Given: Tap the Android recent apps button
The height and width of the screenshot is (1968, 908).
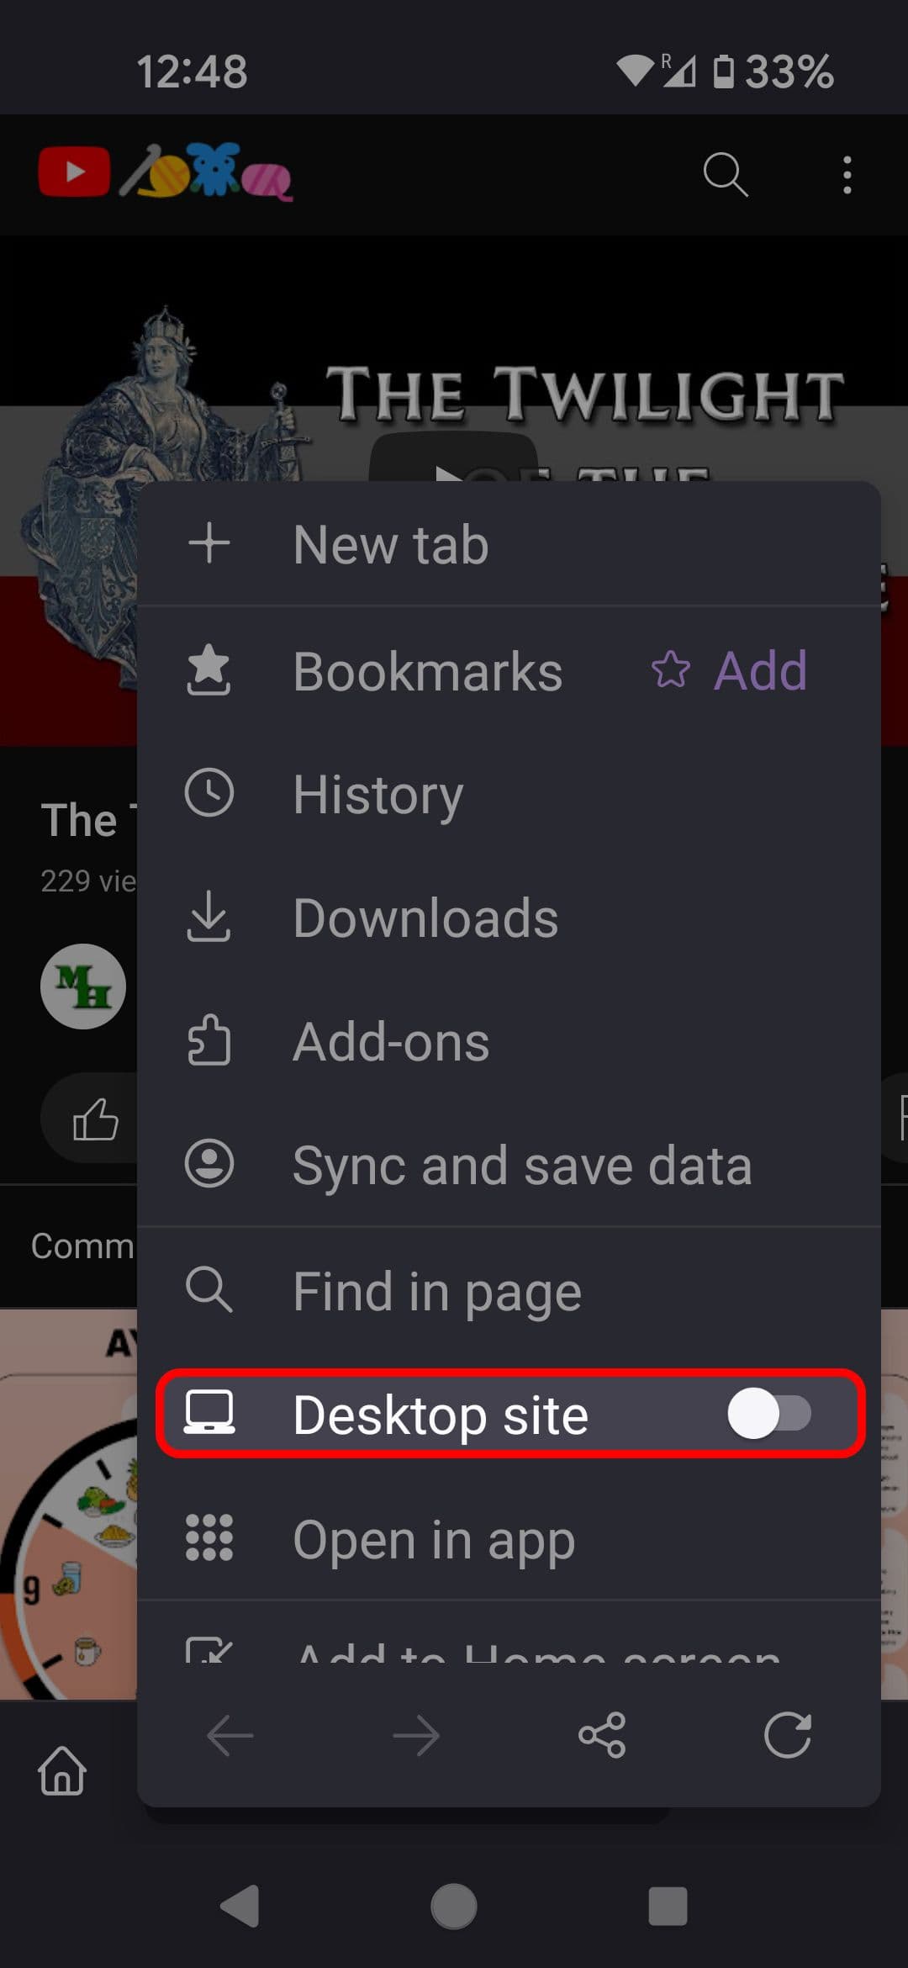Looking at the screenshot, I should tap(668, 1905).
